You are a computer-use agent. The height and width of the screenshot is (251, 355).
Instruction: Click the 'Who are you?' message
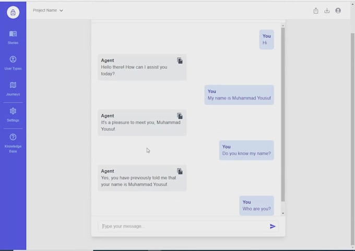click(x=256, y=206)
